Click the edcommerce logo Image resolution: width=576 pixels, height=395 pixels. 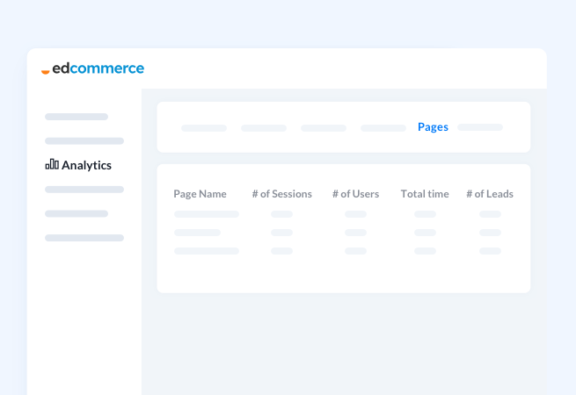pos(92,68)
